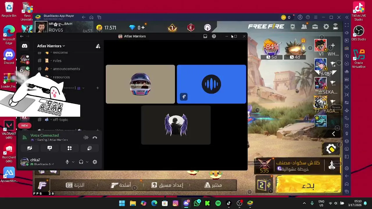The height and width of the screenshot is (209, 372).
Task: Open Free Fire friends icon
Action: pos(304,27)
